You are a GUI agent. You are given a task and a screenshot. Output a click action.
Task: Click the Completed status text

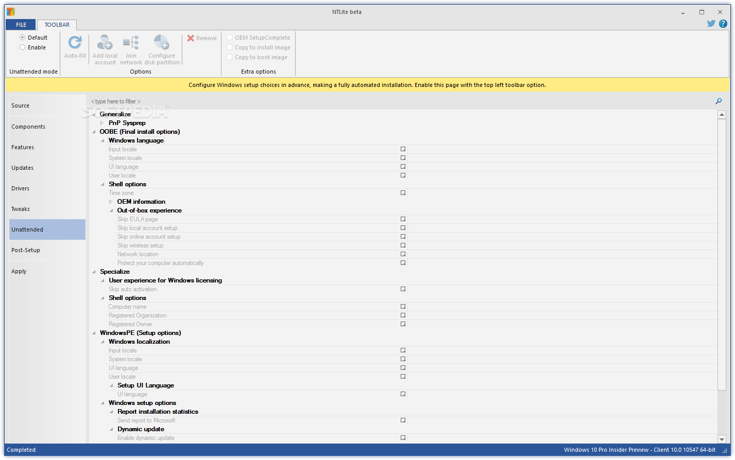pyautogui.click(x=21, y=450)
